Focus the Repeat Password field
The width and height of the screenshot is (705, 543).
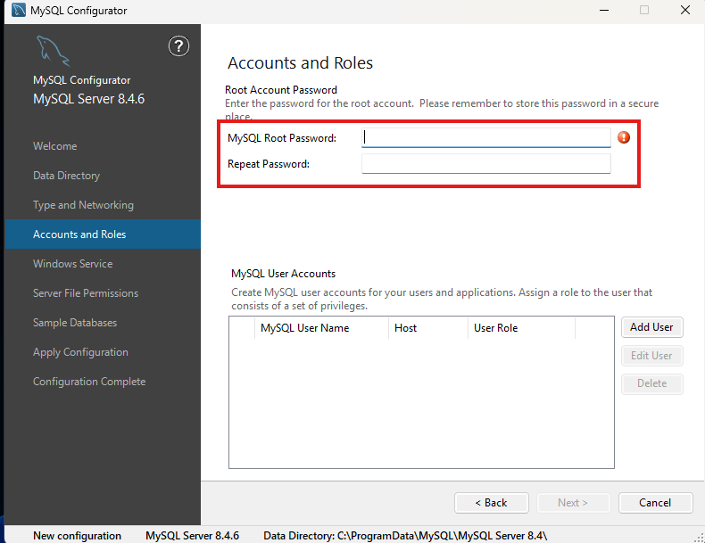486,163
